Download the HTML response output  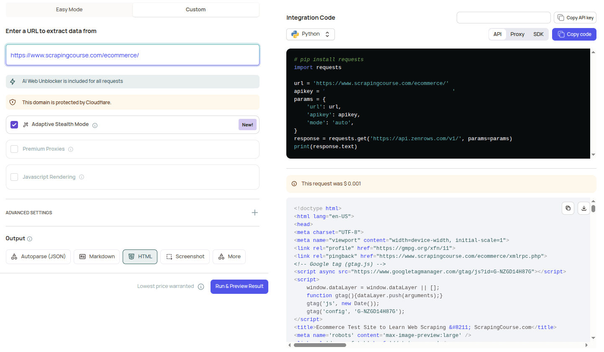click(x=583, y=208)
